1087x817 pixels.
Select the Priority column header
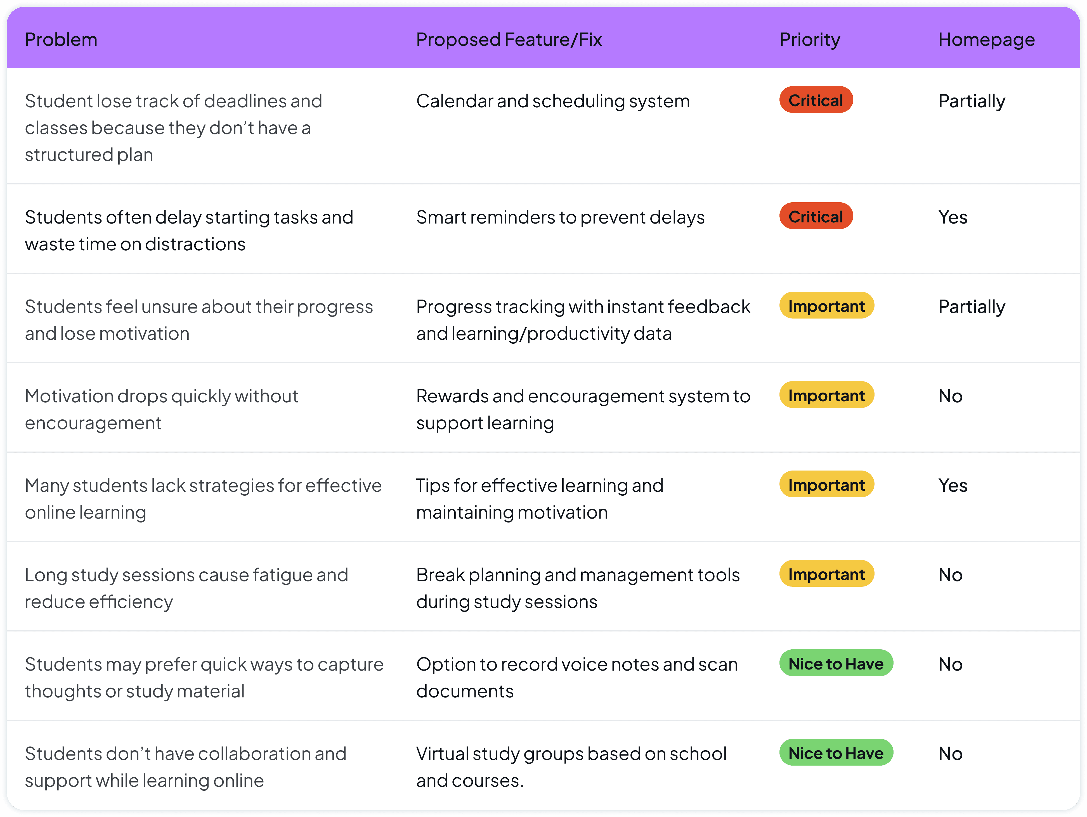809,40
